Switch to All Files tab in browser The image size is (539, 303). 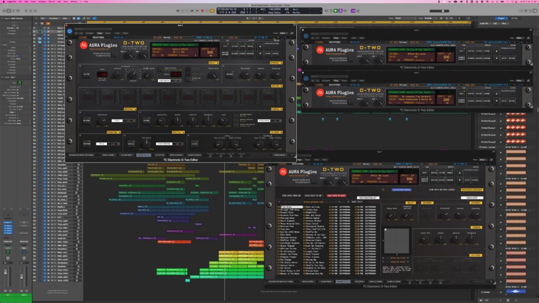515,18
